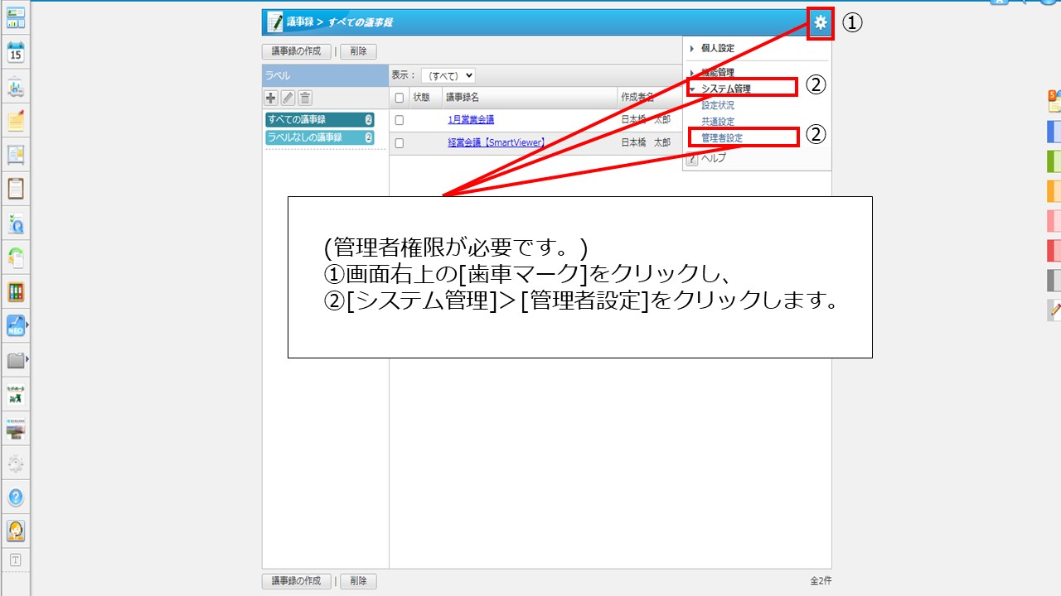The width and height of the screenshot is (1061, 596).
Task: Click the 全2件 count text
Action: [821, 581]
